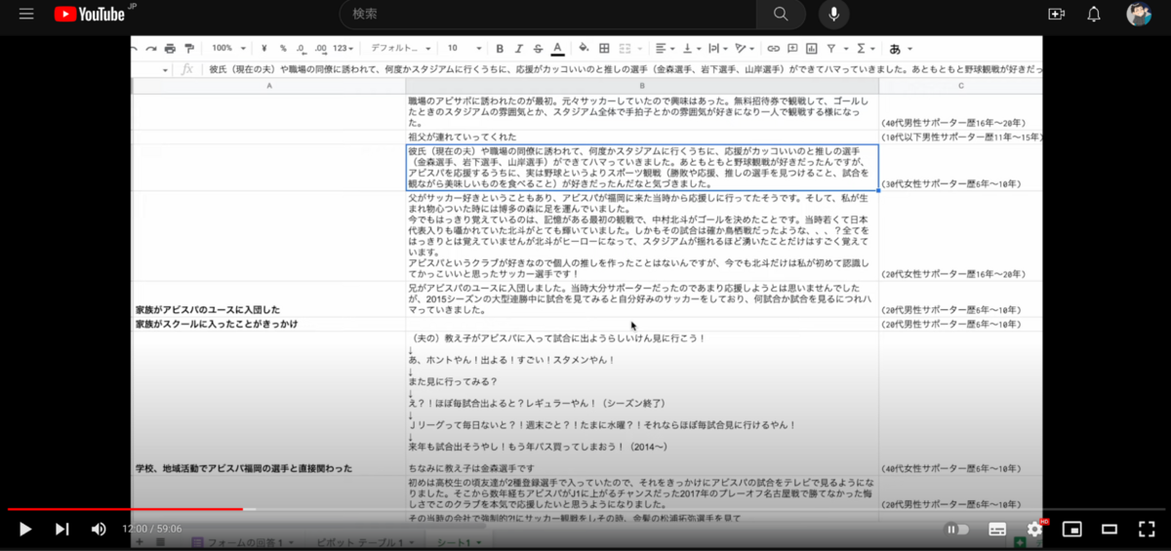Viewport: 1171px width, 551px height.
Task: Select column B header
Action: click(x=642, y=86)
